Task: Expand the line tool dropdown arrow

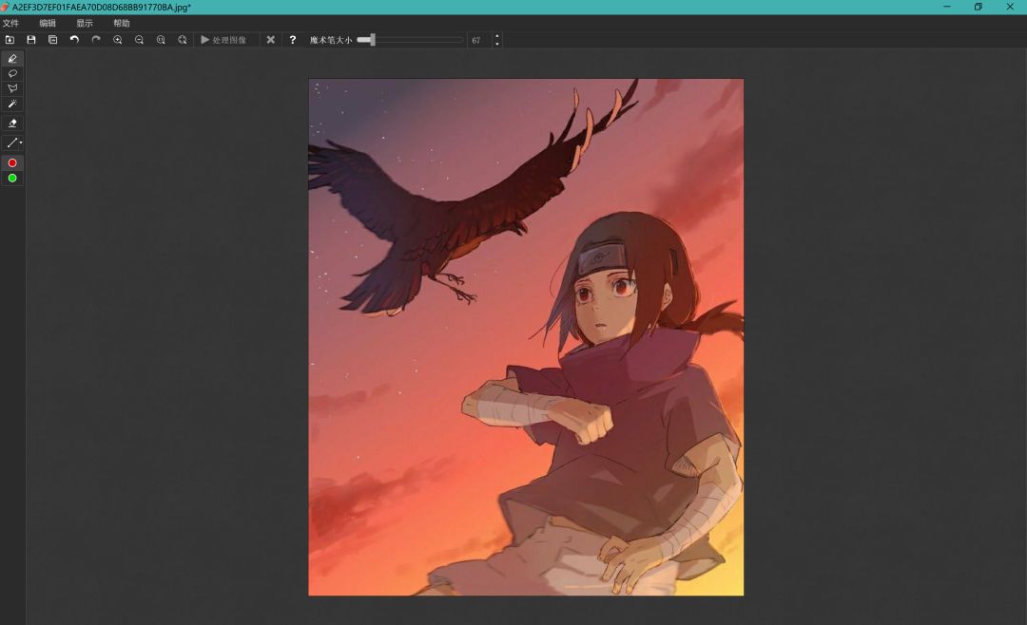Action: pyautogui.click(x=21, y=142)
